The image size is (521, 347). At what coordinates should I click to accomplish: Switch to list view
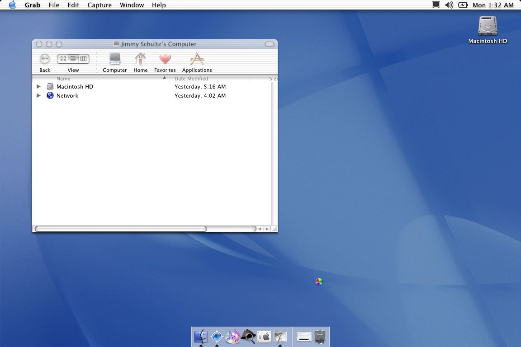coord(73,59)
